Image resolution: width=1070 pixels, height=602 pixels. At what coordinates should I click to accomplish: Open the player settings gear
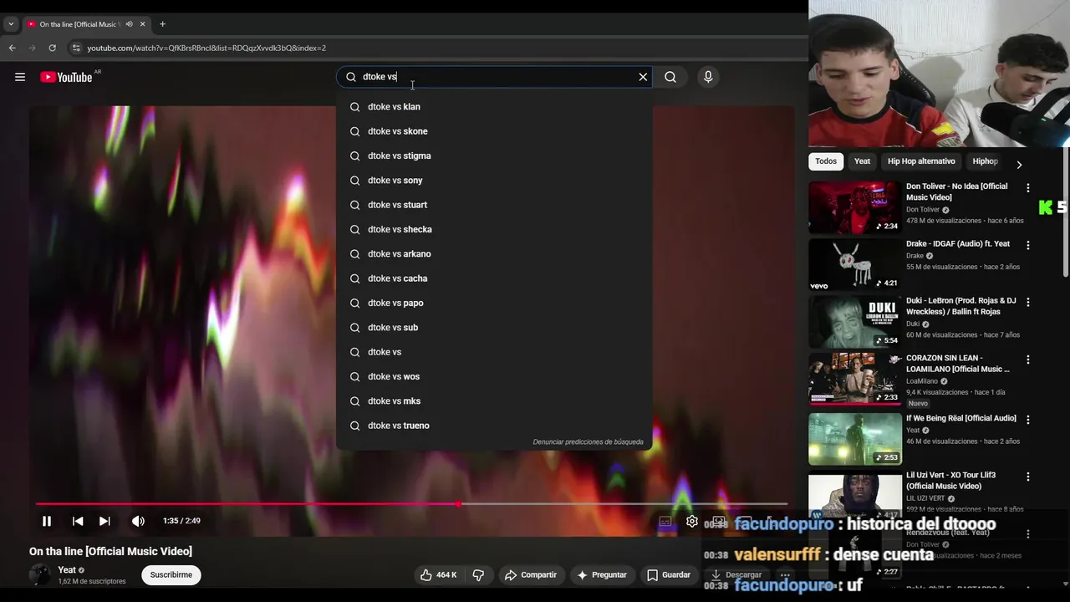coord(692,521)
